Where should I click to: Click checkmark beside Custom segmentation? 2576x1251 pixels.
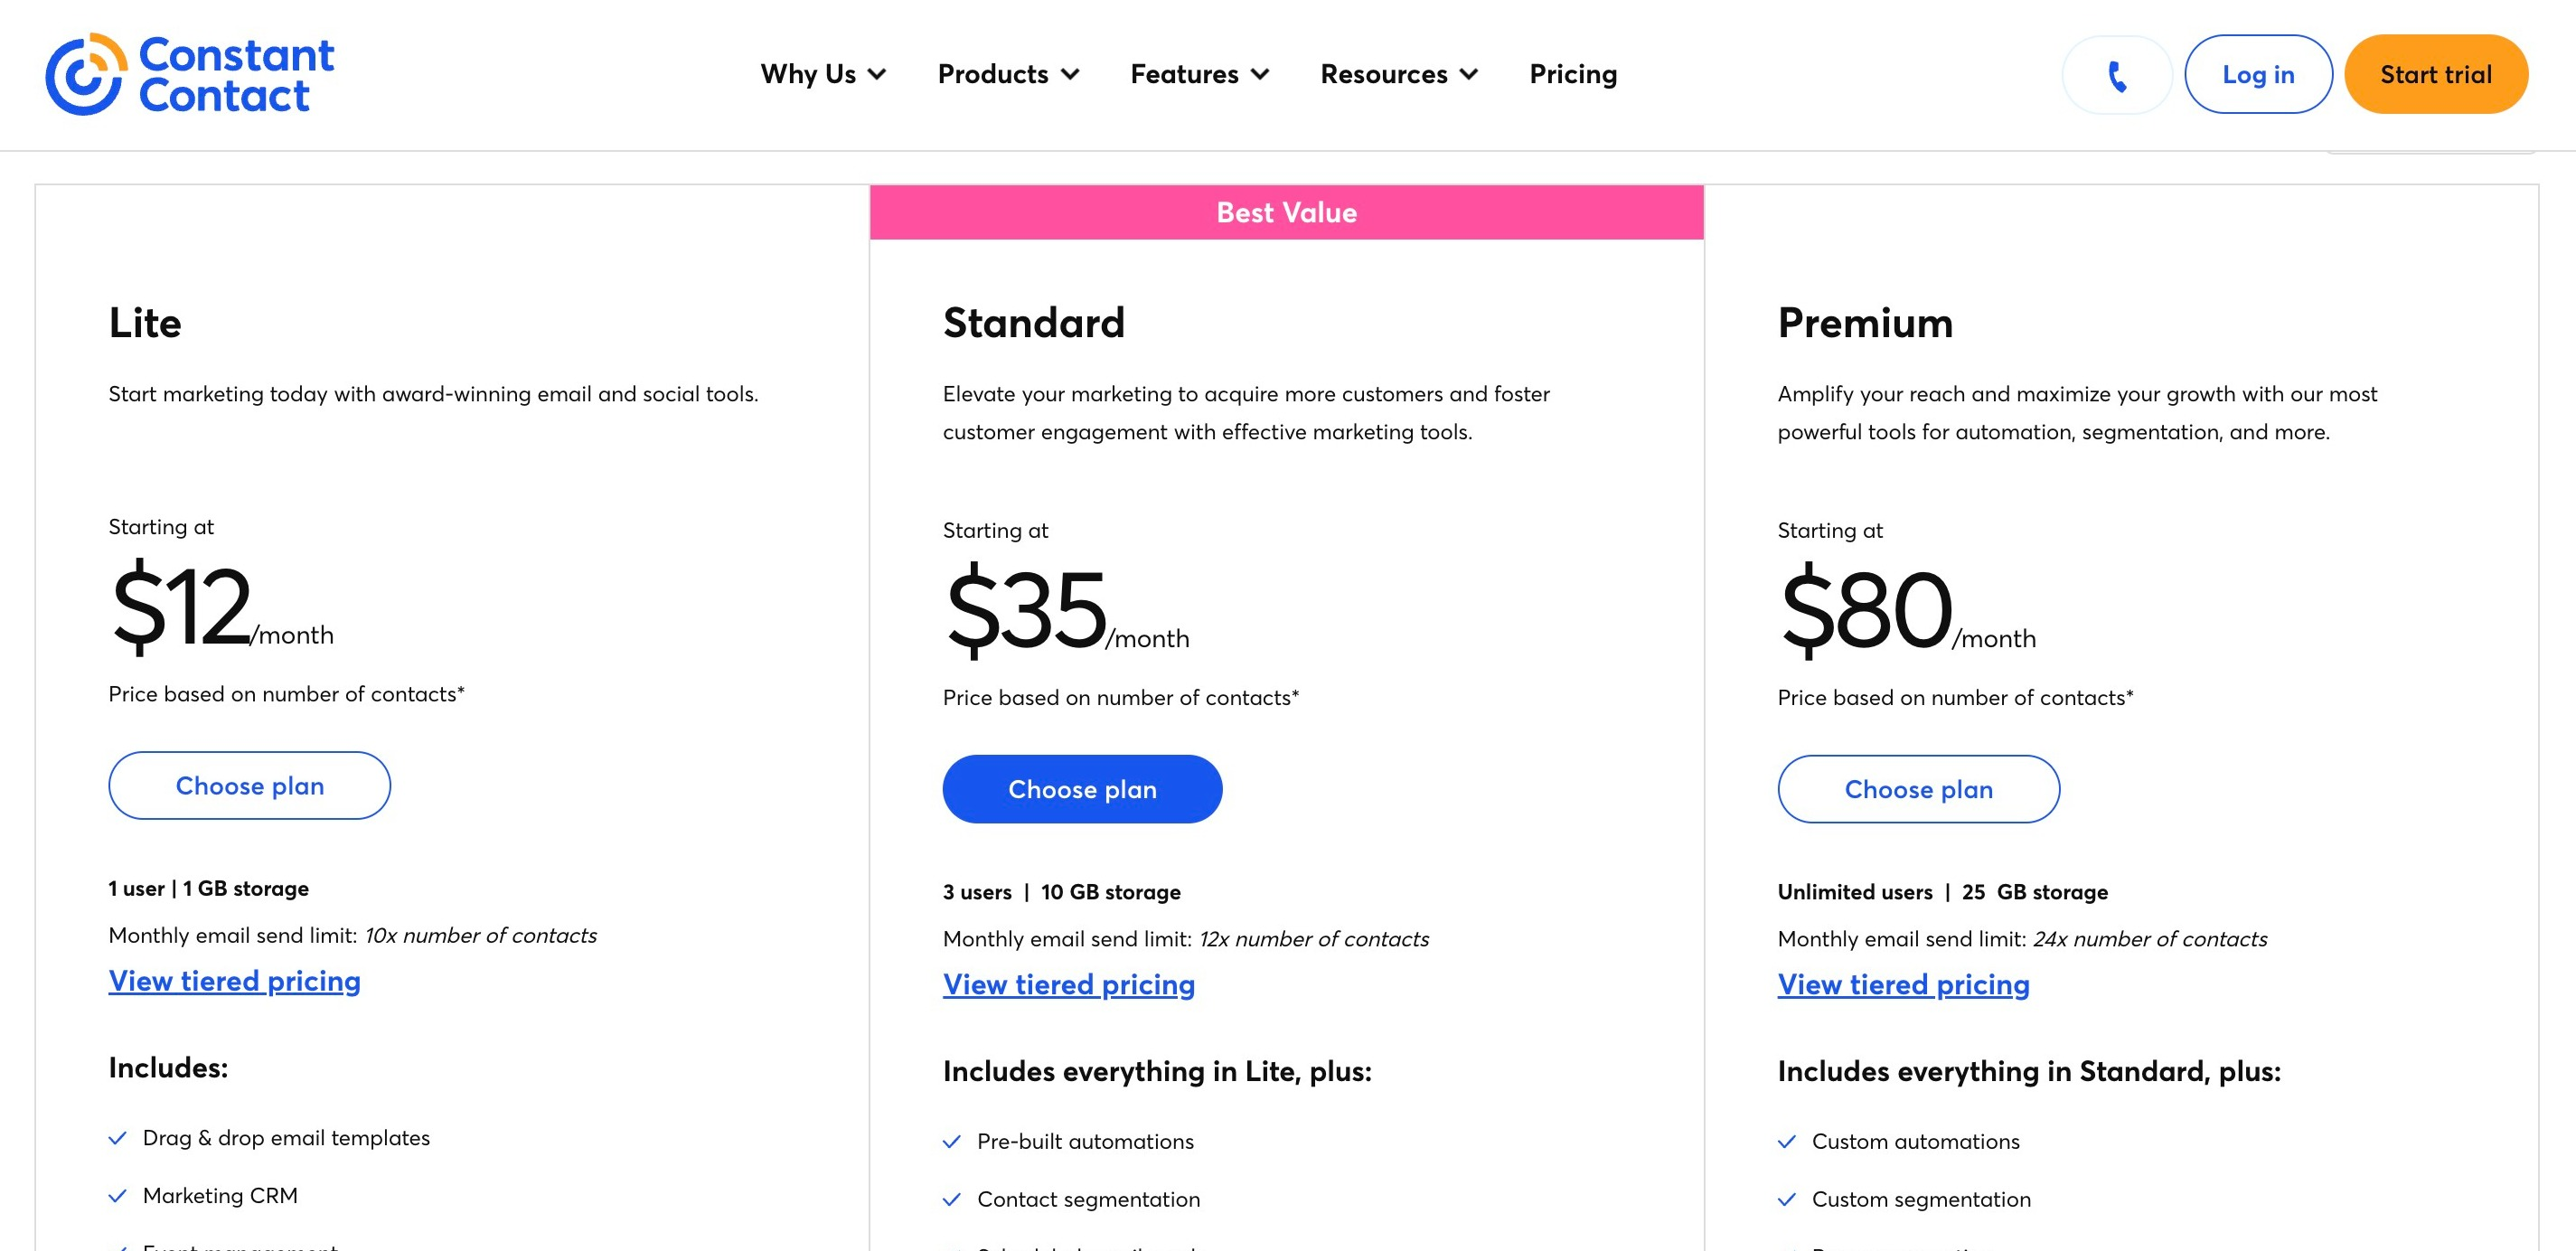[x=1787, y=1200]
